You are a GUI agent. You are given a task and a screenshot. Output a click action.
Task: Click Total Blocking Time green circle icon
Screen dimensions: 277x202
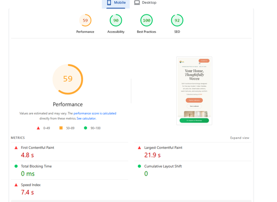tap(16, 166)
